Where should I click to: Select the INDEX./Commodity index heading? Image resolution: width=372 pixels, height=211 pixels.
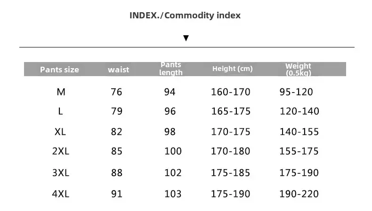tap(185, 16)
